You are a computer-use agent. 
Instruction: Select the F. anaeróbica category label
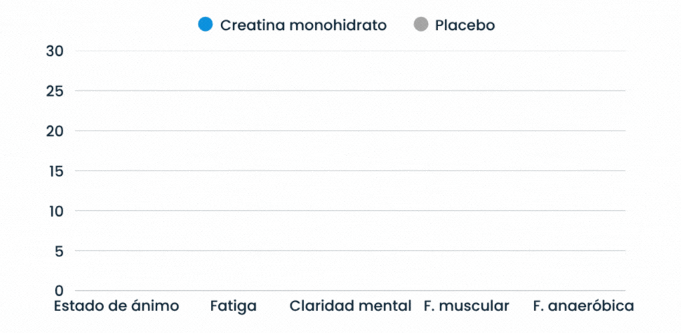583,306
